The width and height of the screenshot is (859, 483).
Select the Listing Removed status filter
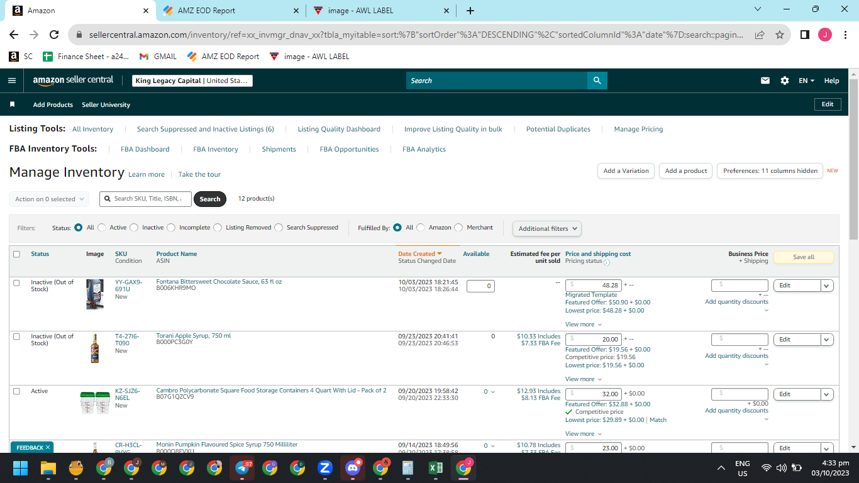pos(218,228)
